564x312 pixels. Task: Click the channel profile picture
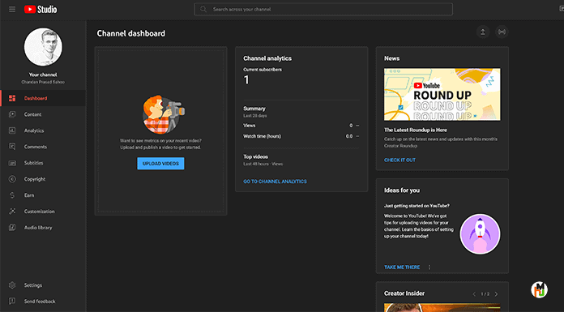pyautogui.click(x=43, y=47)
